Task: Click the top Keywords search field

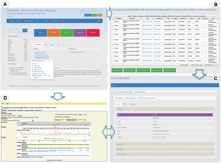Action: [91, 11]
